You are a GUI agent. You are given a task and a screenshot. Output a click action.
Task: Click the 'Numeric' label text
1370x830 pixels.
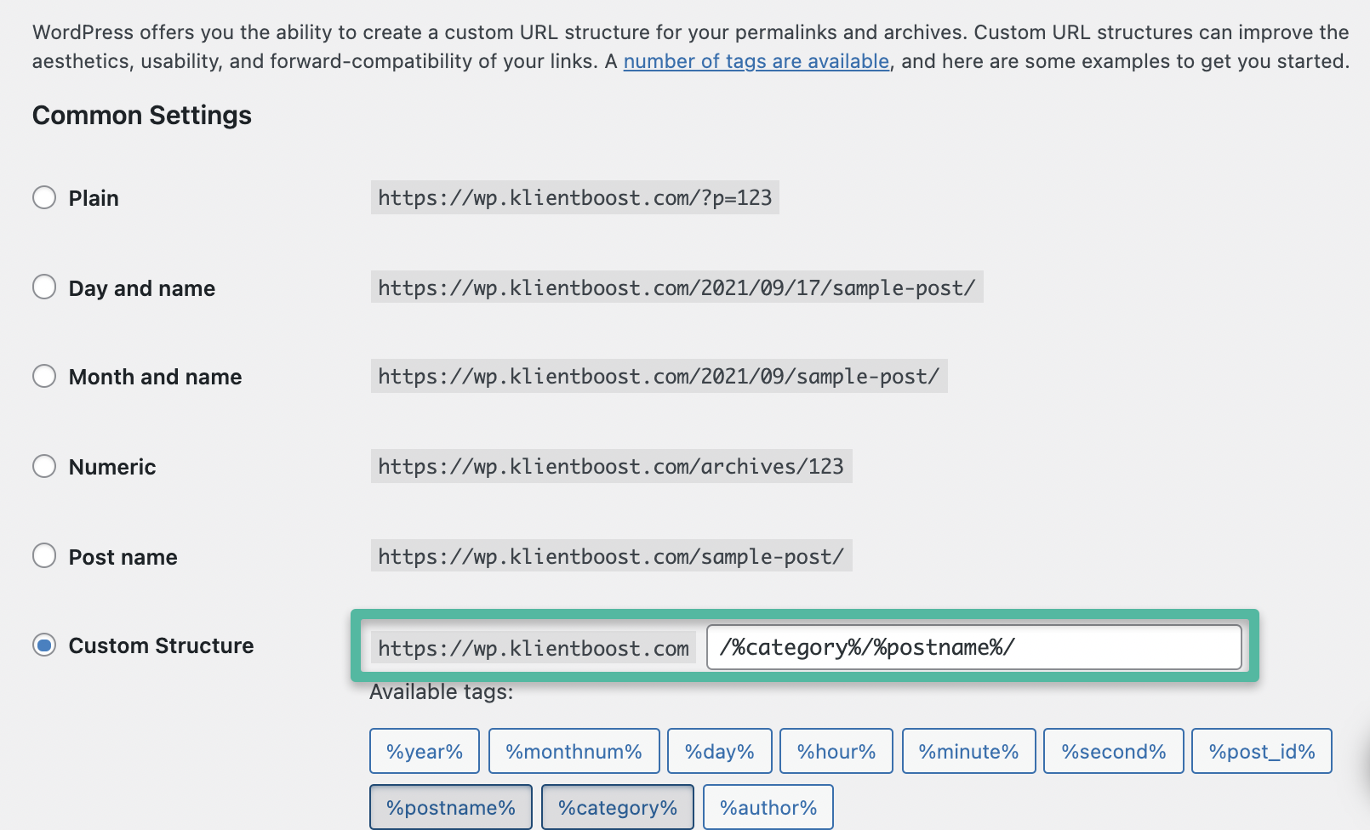112,467
